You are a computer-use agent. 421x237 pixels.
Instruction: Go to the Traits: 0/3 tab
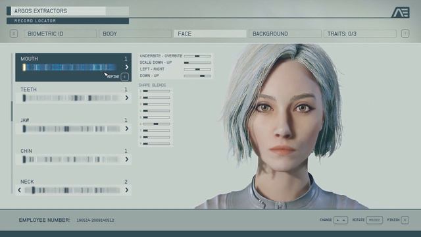tap(360, 34)
